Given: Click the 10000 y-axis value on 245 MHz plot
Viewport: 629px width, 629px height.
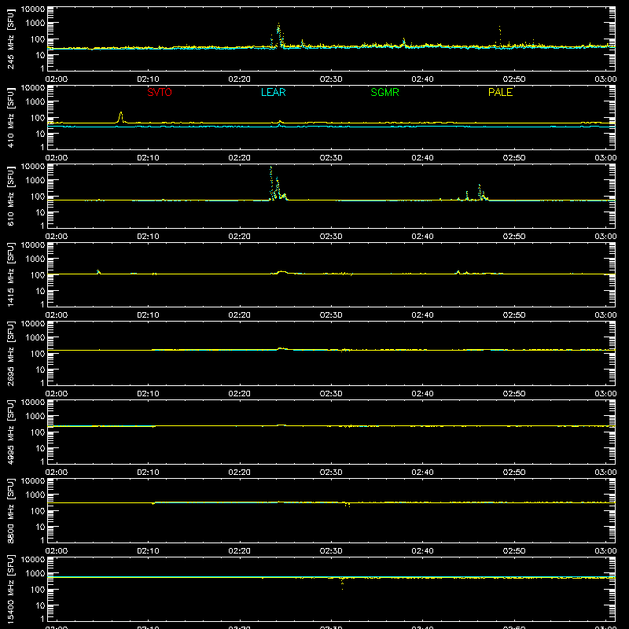Looking at the screenshot, I should pyautogui.click(x=33, y=9).
